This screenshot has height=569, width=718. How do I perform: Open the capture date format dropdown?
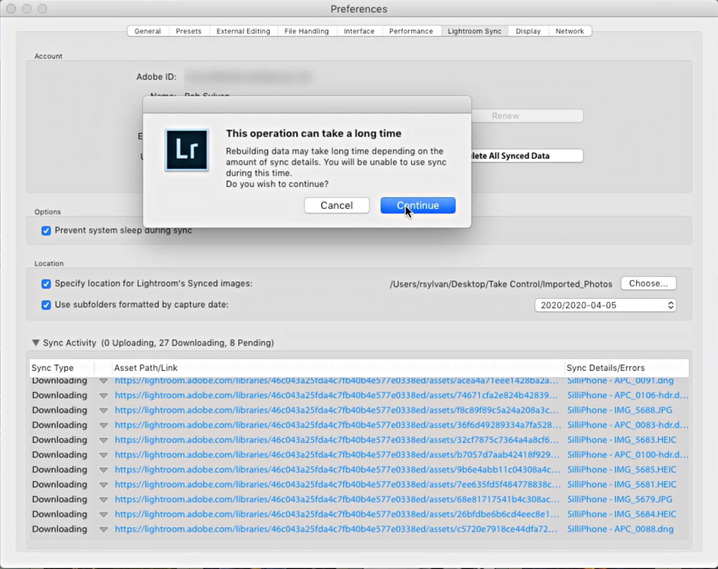point(605,305)
